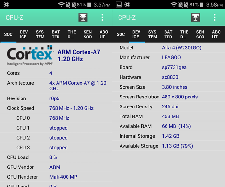
Task: Tap the Wi-Fi status icon in left screen
Action: tap(61, 4)
